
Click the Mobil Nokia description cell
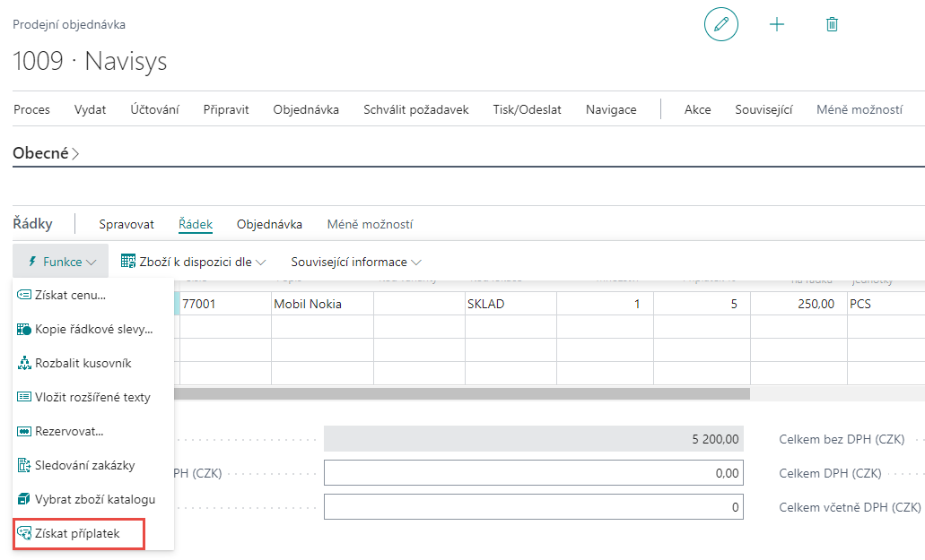pos(322,304)
